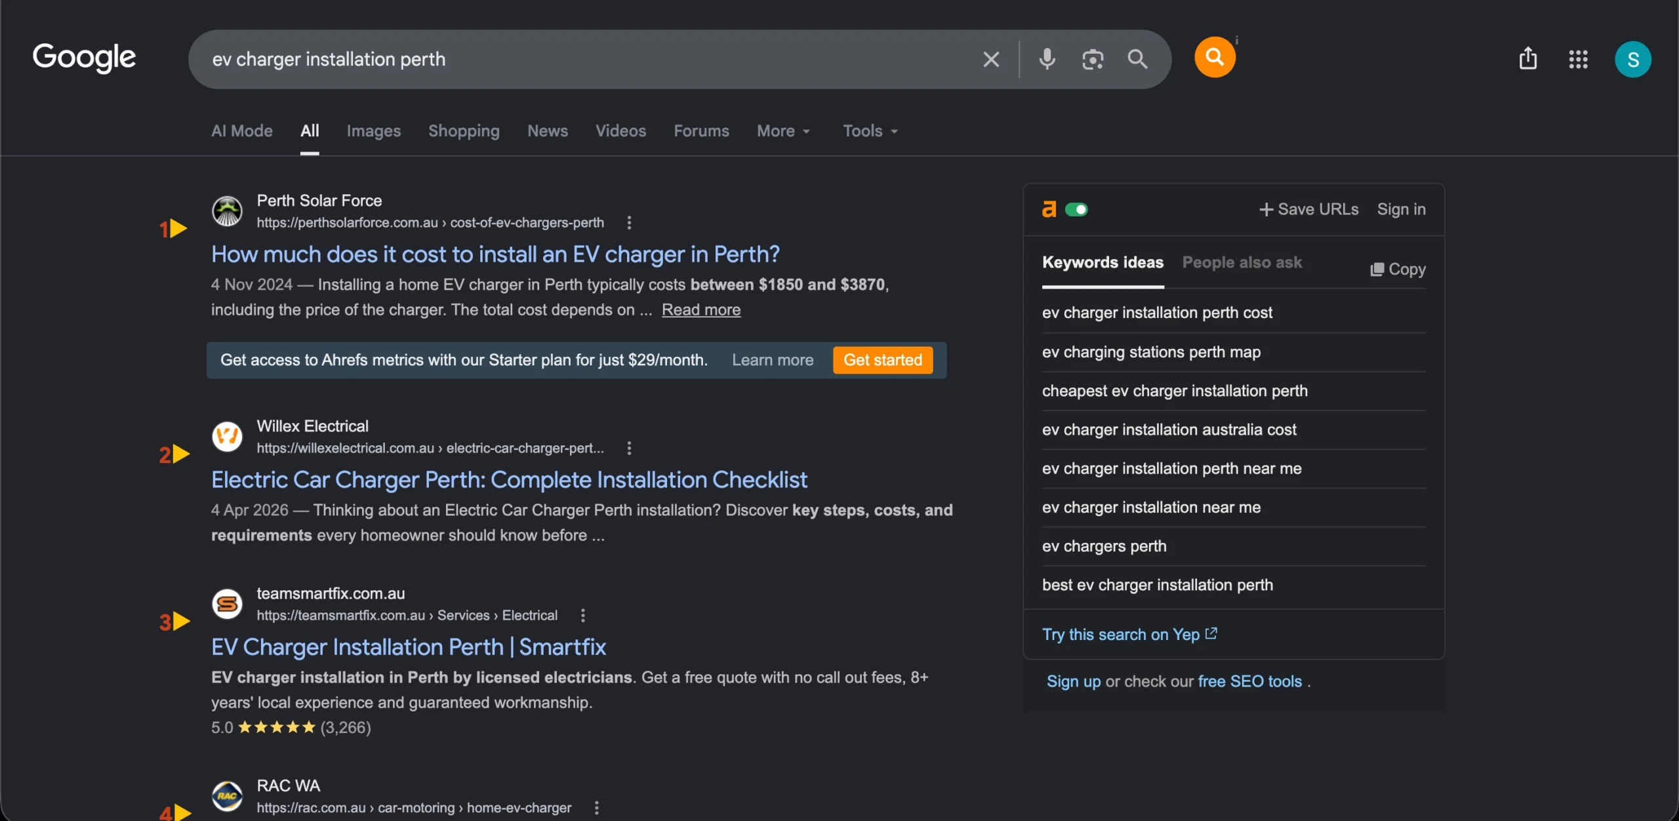Screen dimensions: 1679x821
Task: Select the Keywords ideas tab
Action: pos(1102,263)
